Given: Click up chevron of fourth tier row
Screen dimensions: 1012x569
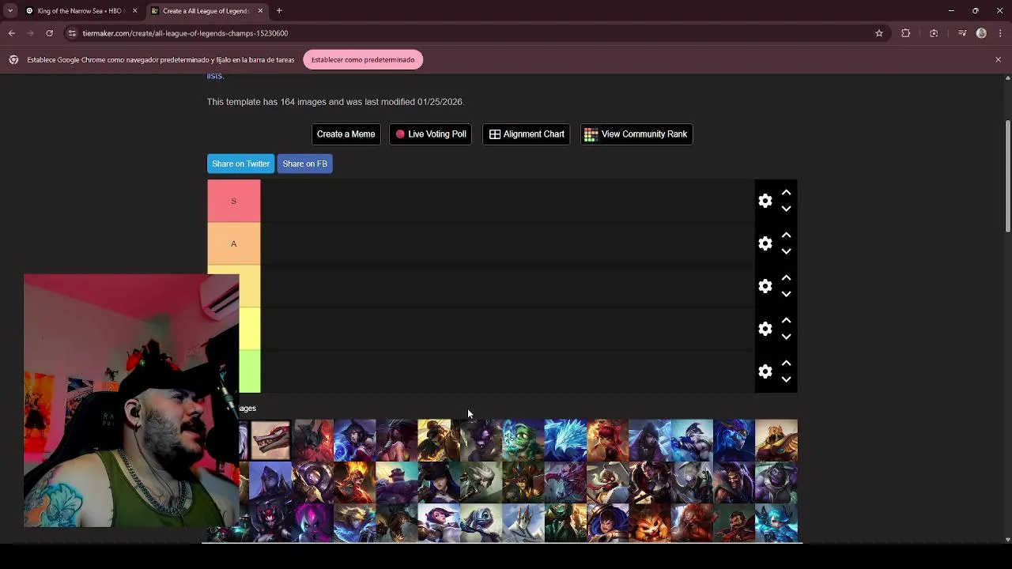Looking at the screenshot, I should tap(786, 321).
